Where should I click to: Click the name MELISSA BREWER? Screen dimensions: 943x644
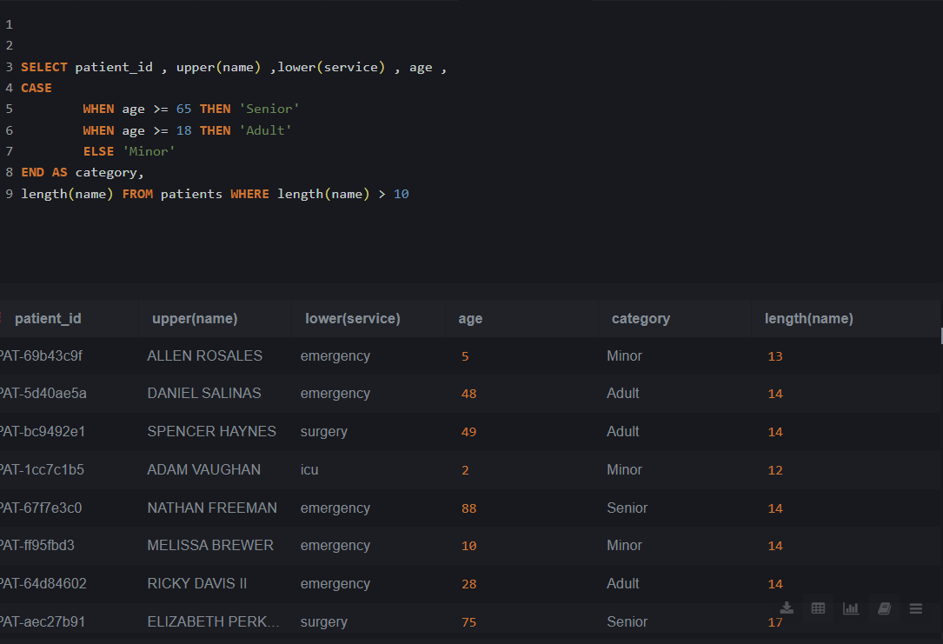coord(210,546)
